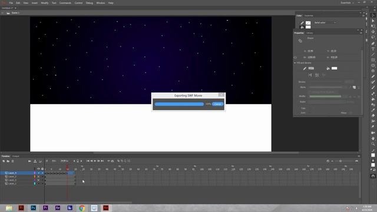Select the Paint Bucket tool
377x212 pixels.
click(373, 99)
